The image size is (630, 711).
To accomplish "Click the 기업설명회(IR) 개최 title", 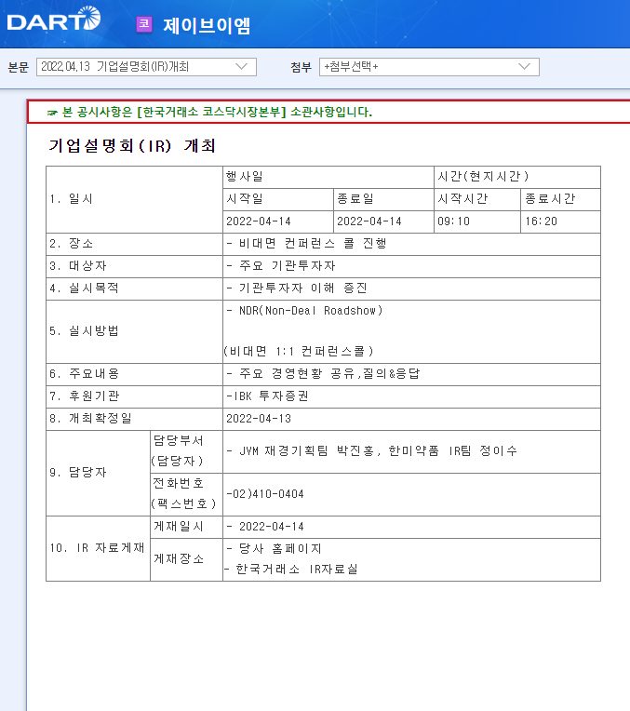I will point(131,145).
